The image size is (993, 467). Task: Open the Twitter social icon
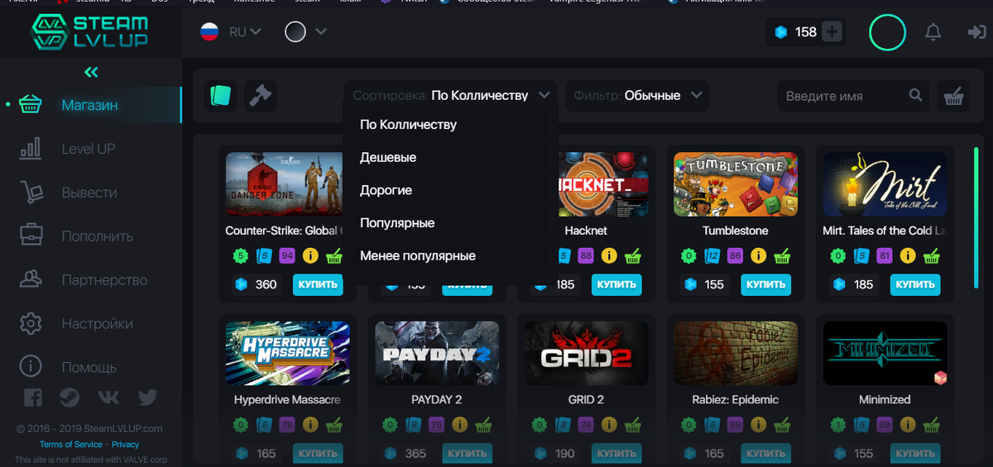148,398
